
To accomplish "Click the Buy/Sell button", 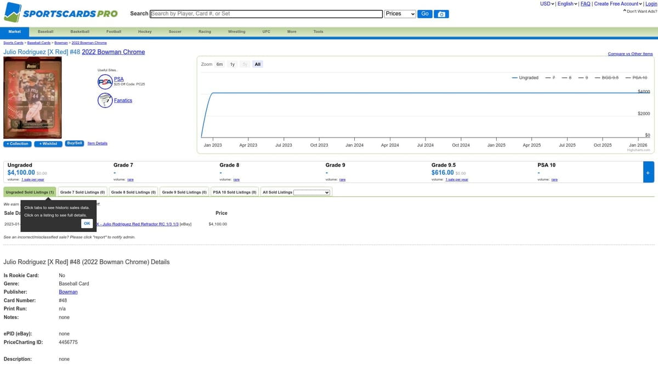I will tap(74, 143).
